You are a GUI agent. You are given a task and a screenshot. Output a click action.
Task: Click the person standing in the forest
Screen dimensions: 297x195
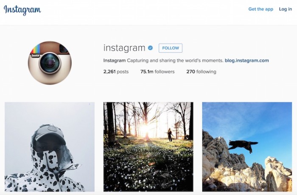coord(170,135)
